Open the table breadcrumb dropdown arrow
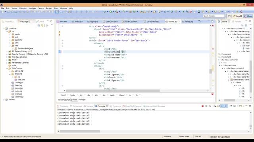 tap(117, 95)
